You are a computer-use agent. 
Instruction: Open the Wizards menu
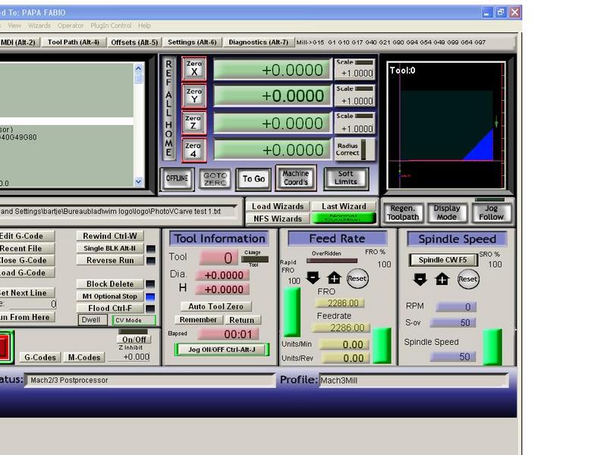[x=39, y=26]
